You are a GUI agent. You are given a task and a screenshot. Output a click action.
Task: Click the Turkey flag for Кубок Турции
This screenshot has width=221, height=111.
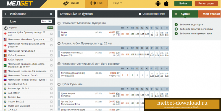(5, 60)
